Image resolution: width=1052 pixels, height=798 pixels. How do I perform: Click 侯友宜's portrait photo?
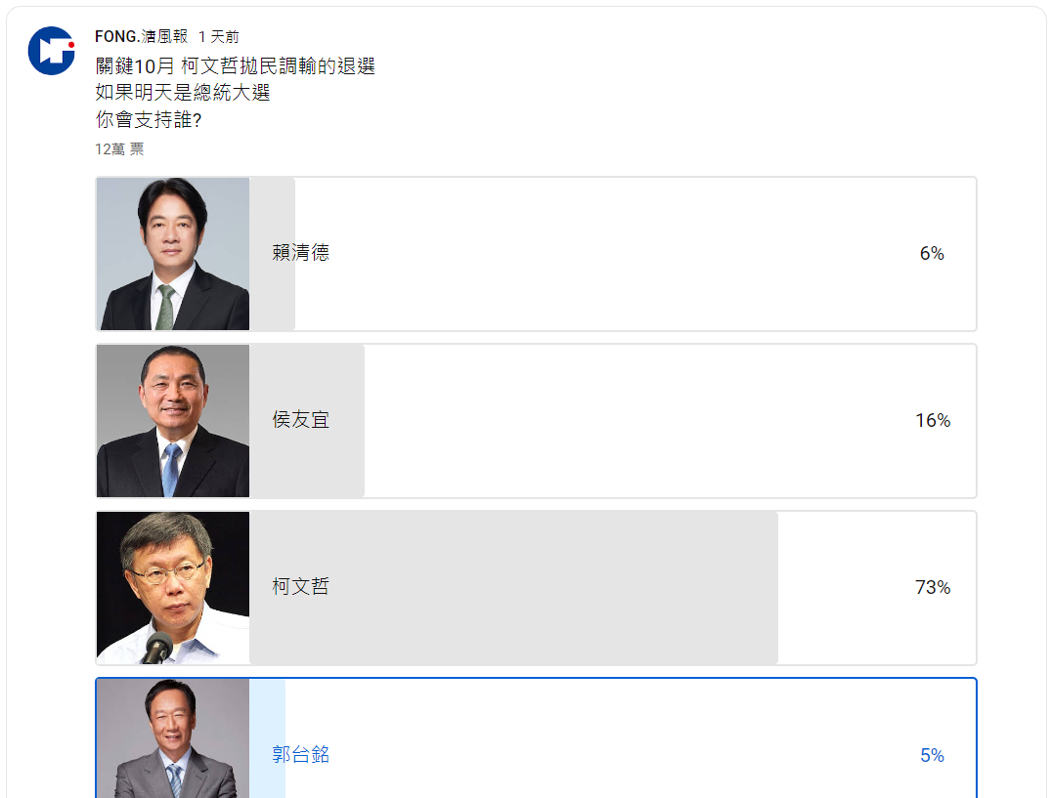coord(172,420)
